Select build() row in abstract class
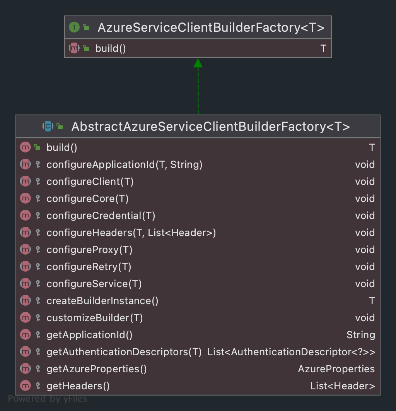Viewport: 396px width, 411px height. [198, 147]
